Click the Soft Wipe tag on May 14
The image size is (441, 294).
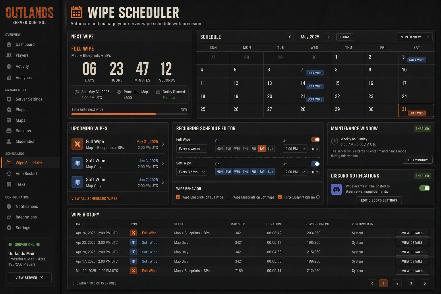pyautogui.click(x=315, y=86)
